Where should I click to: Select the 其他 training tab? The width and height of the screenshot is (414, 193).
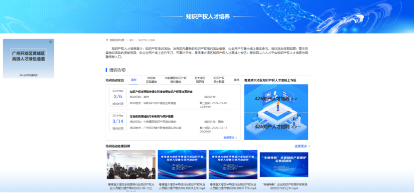[x=237, y=80]
